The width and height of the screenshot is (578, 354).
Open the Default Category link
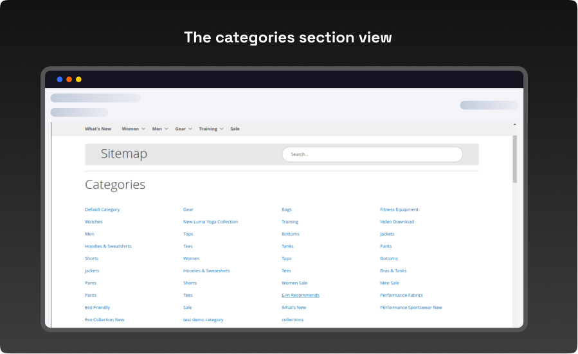point(102,209)
